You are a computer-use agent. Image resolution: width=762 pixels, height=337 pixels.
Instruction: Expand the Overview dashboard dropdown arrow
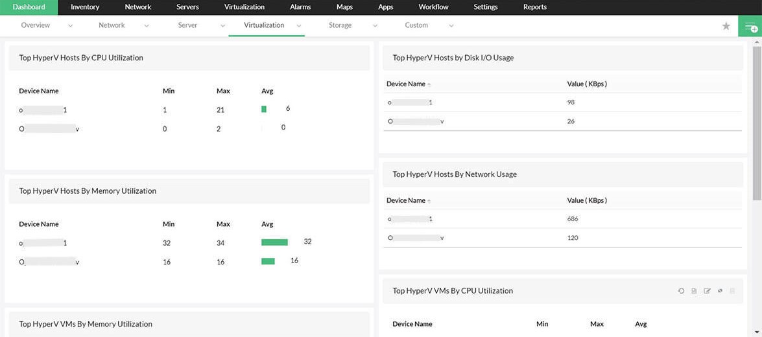pos(70,26)
